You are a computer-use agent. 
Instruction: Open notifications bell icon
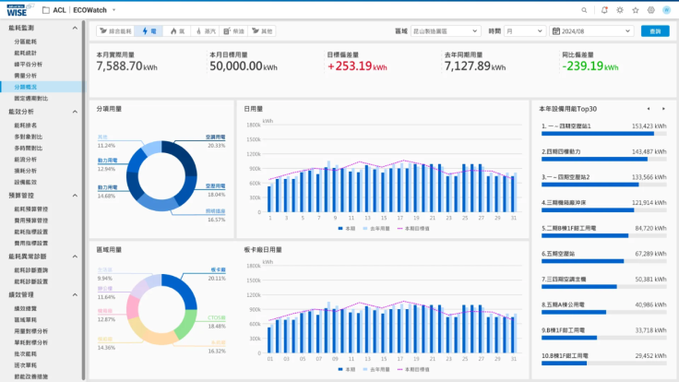click(604, 10)
